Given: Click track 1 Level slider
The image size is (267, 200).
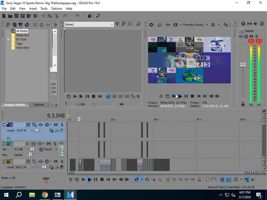Looking at the screenshot, I should 37,130.
